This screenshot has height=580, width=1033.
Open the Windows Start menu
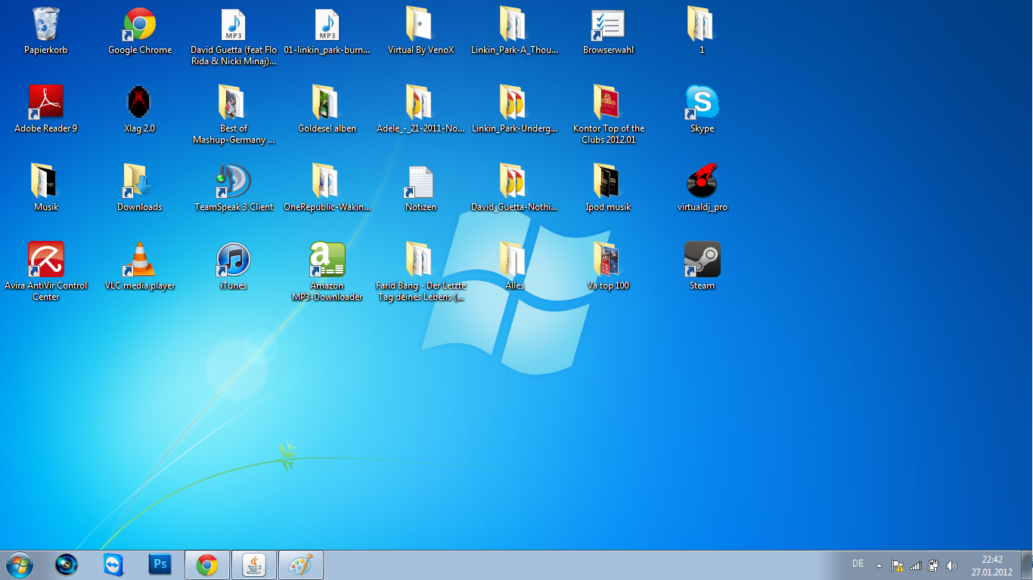(19, 564)
